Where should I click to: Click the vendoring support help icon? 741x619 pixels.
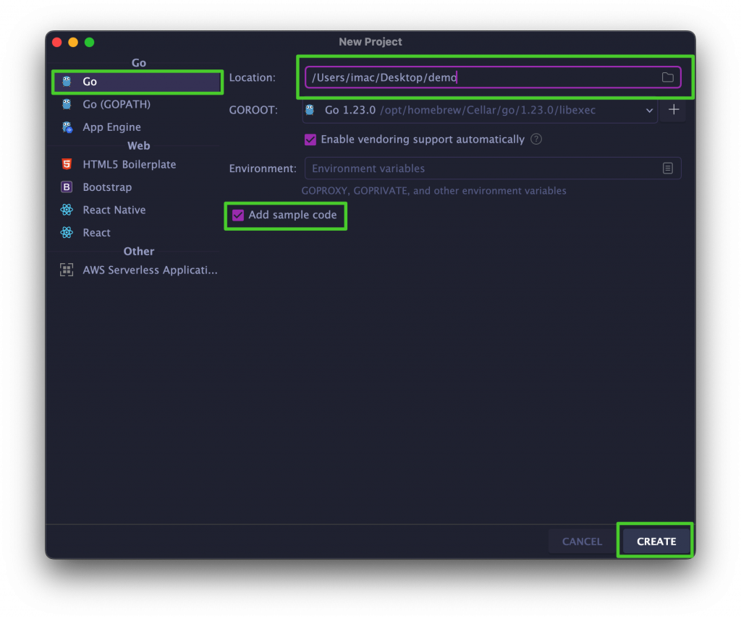coord(536,139)
